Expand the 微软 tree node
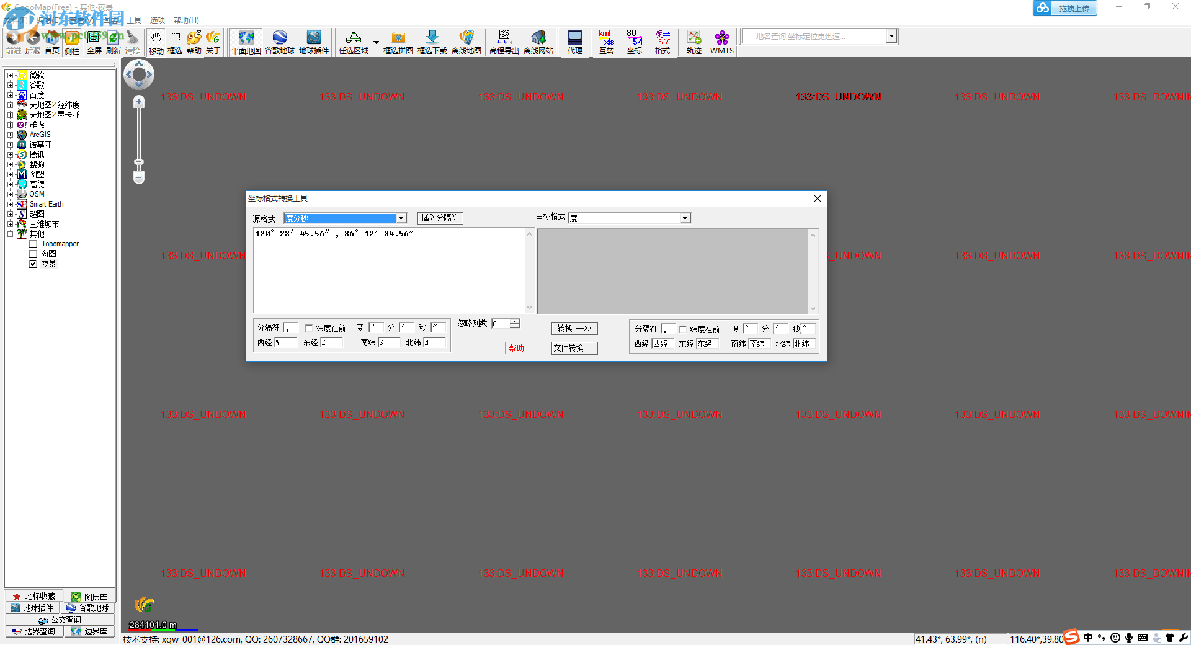The height and width of the screenshot is (645, 1191). pos(10,75)
